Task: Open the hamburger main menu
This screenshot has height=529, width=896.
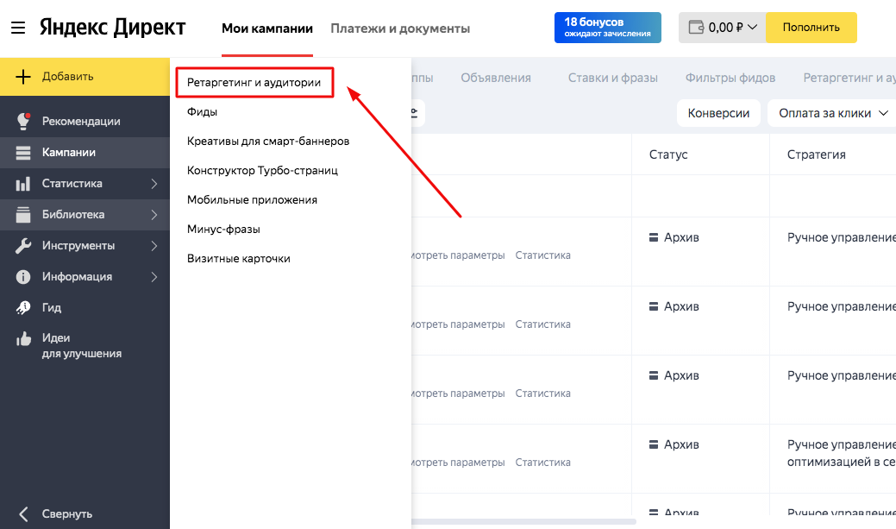Action: click(x=18, y=28)
